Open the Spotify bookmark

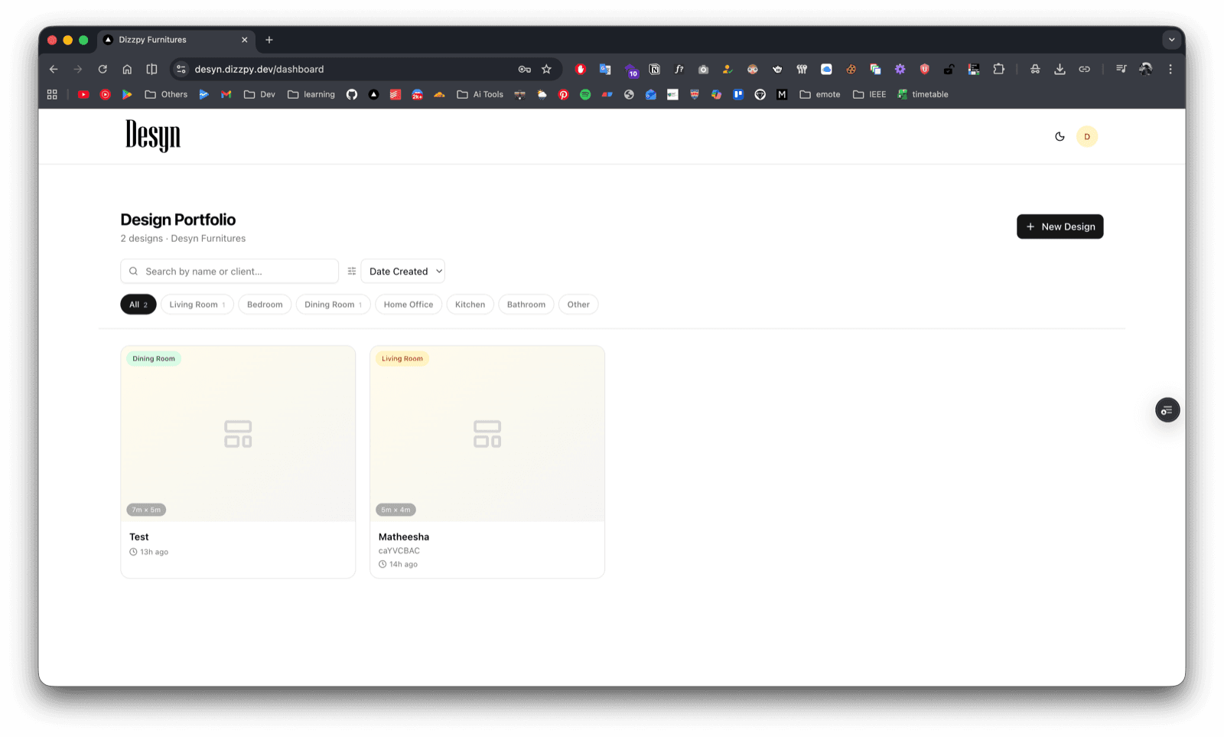tap(585, 94)
